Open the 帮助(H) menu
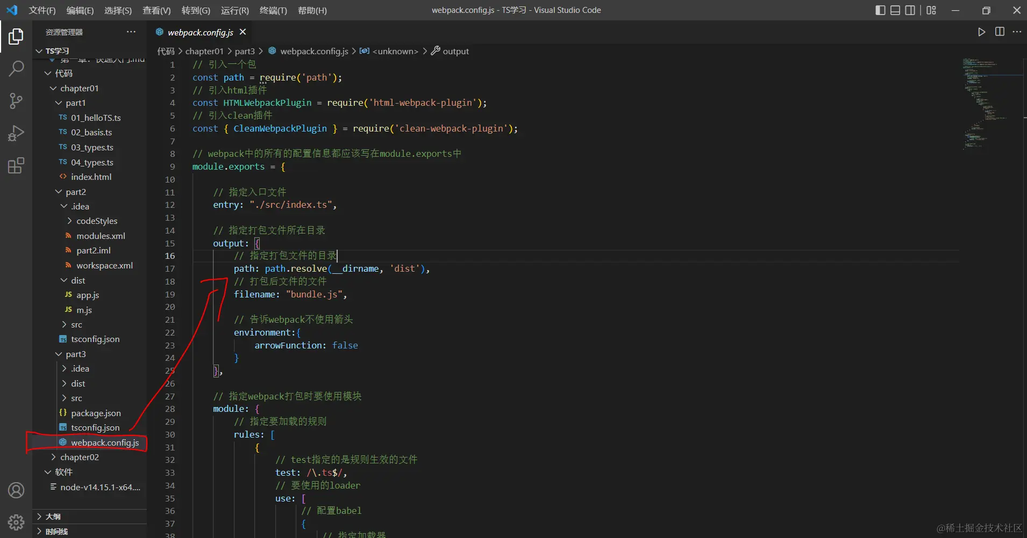The image size is (1027, 538). click(x=312, y=10)
